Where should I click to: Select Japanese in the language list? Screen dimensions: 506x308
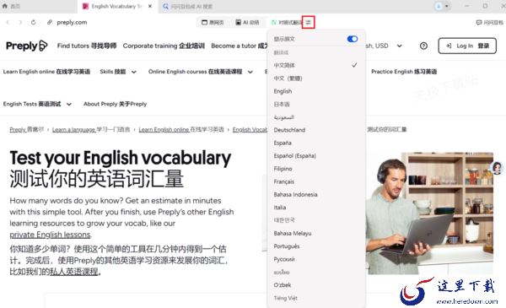point(316,104)
